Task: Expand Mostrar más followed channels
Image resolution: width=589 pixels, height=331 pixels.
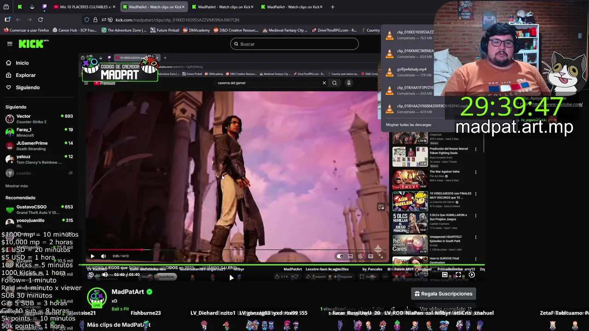Action: [x=17, y=186]
